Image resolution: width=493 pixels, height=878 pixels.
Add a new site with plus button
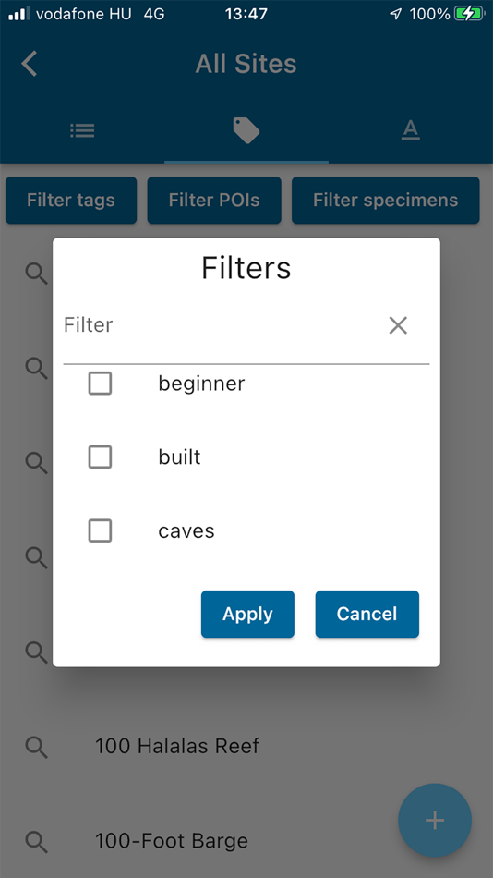click(x=435, y=821)
